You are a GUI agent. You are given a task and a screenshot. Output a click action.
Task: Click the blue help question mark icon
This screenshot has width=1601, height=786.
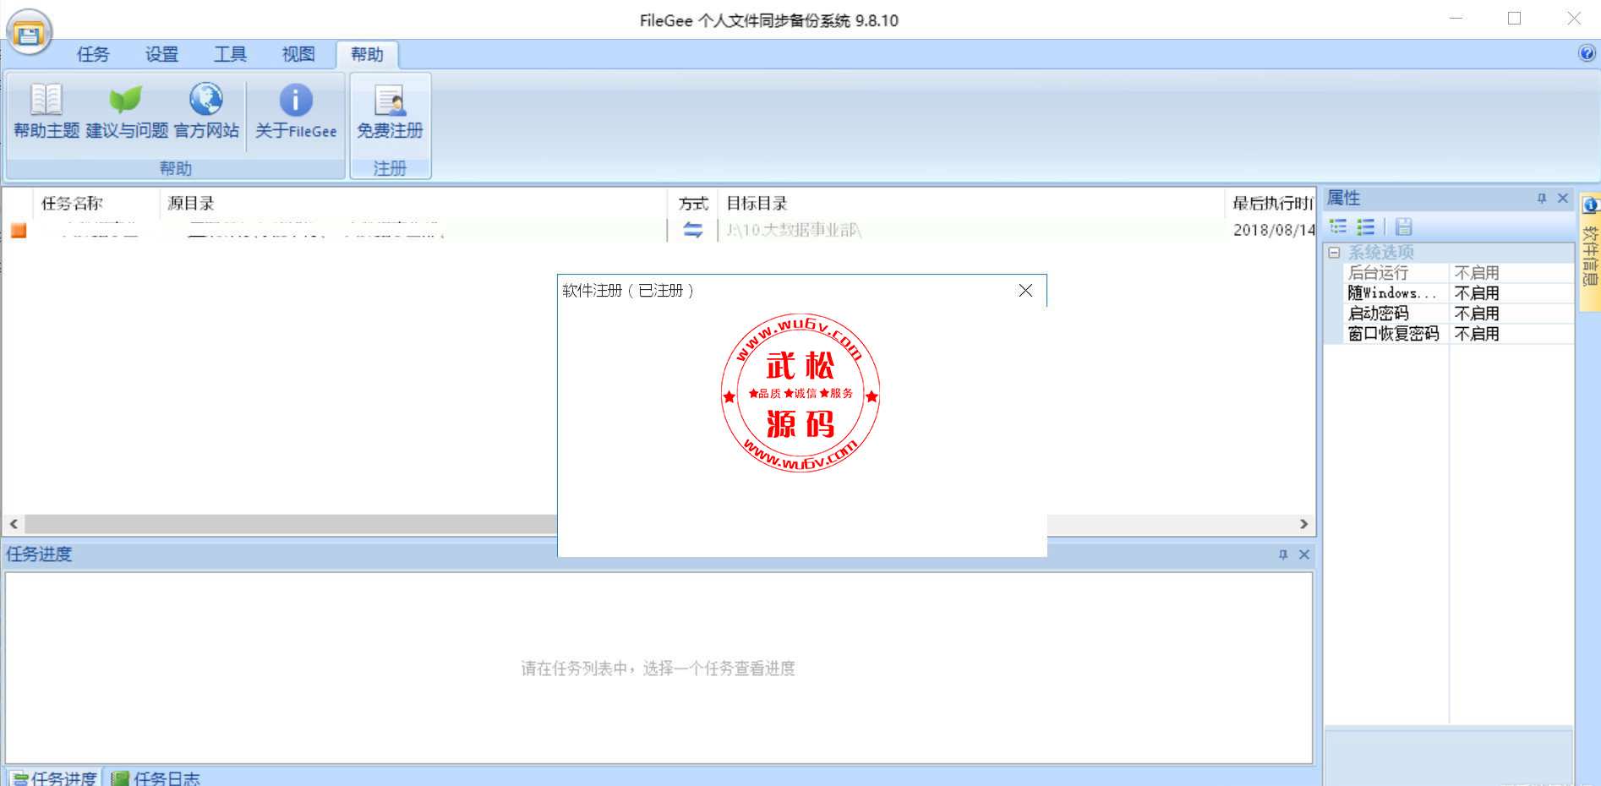[1587, 53]
